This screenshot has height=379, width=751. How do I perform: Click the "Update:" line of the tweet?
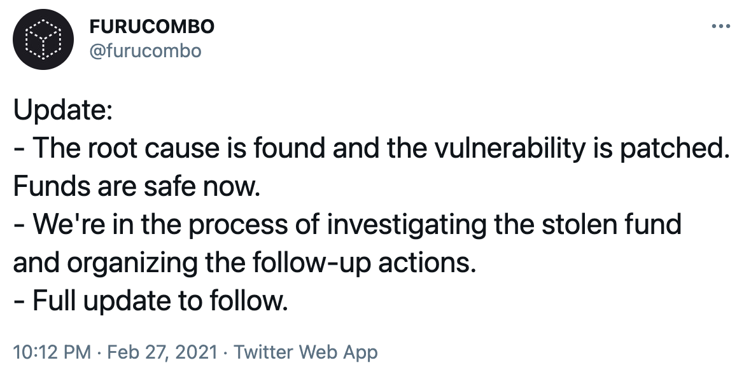coord(63,112)
